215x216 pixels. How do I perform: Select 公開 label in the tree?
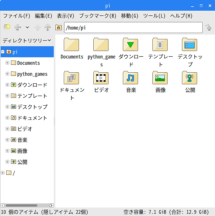coord(22,162)
